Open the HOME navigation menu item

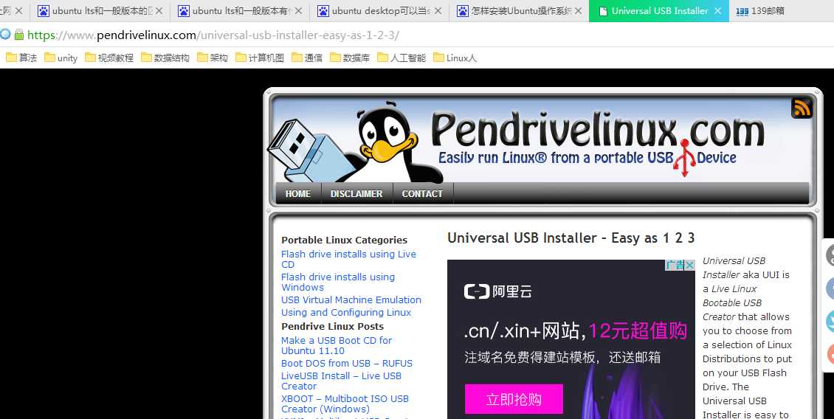298,193
